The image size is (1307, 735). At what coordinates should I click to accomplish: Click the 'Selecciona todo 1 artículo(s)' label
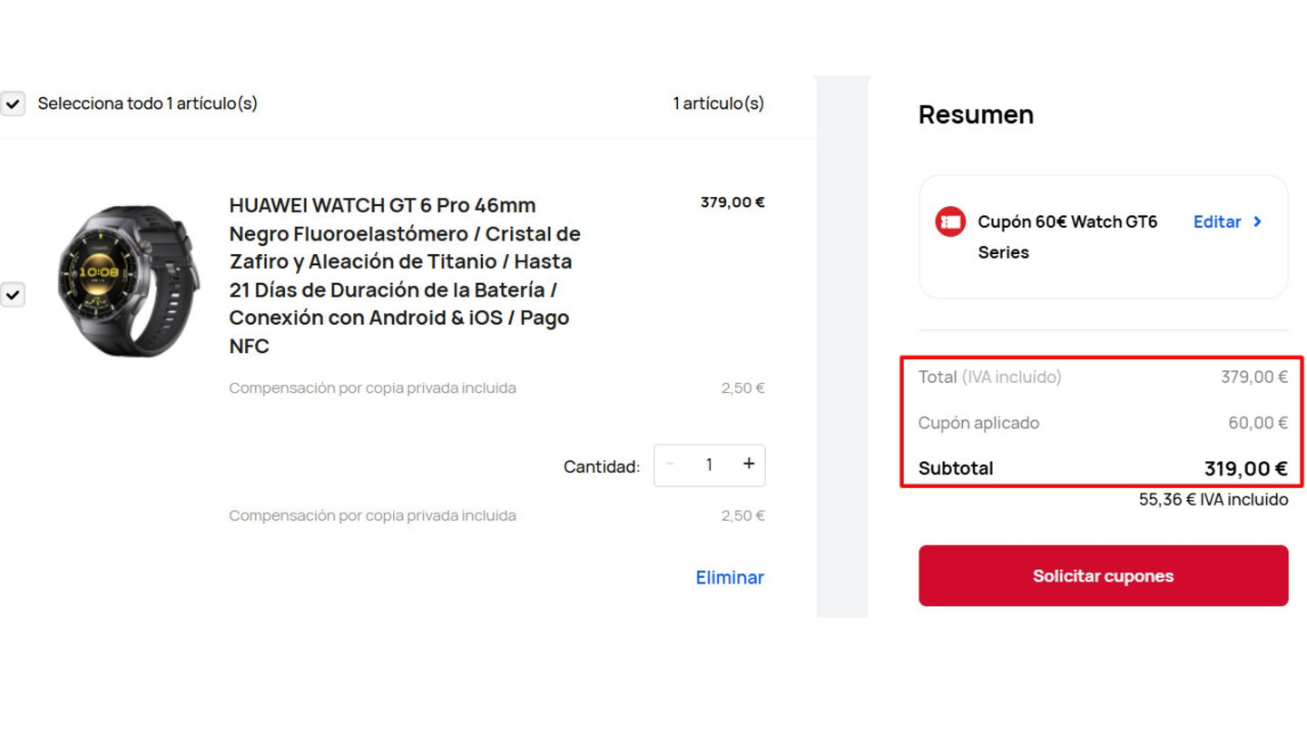147,103
